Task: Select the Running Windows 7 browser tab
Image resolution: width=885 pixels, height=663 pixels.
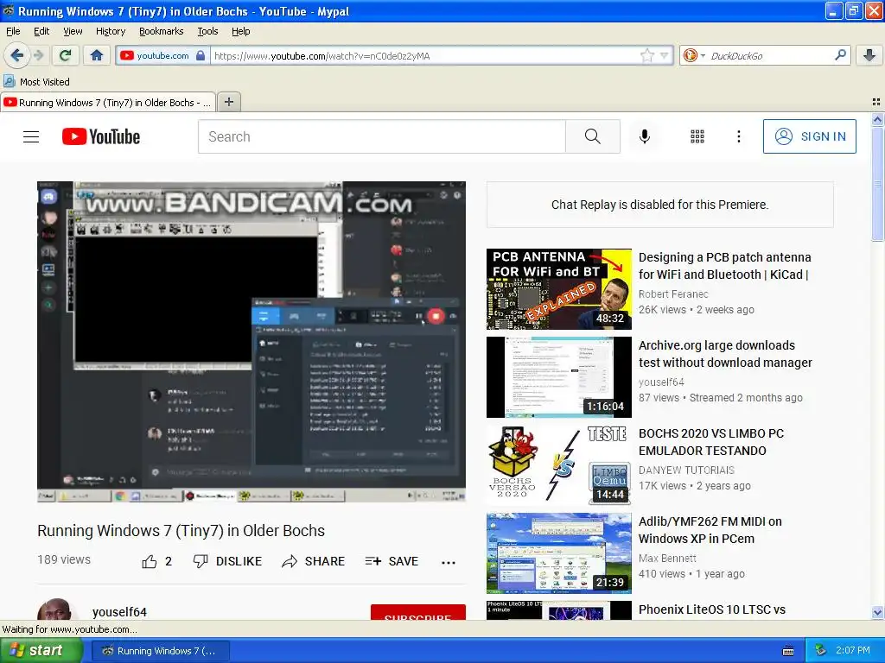Action: [x=108, y=102]
